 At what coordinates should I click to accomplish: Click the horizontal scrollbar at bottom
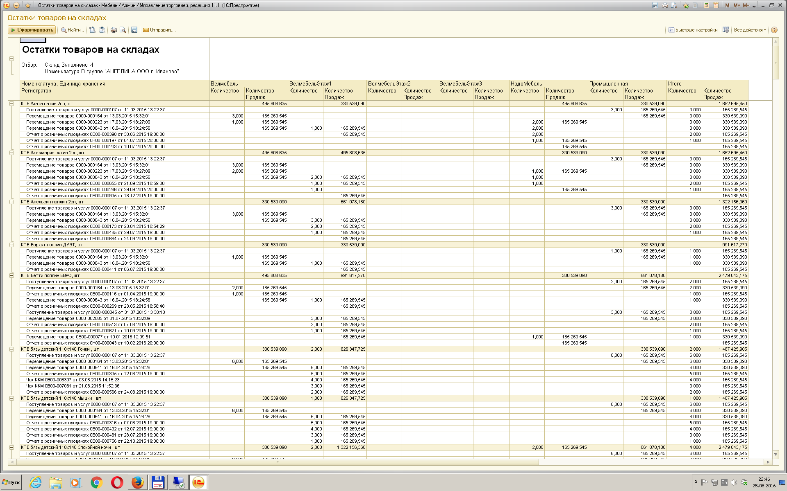click(277, 462)
